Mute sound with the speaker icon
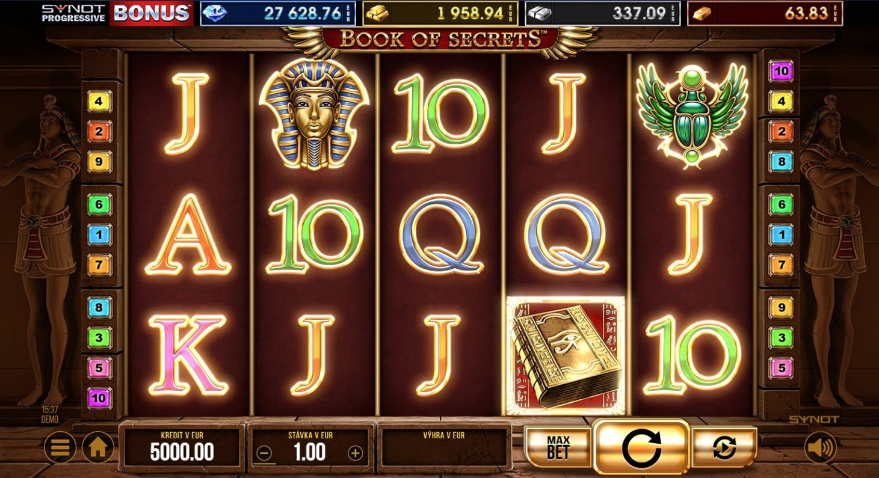 pyautogui.click(x=821, y=447)
